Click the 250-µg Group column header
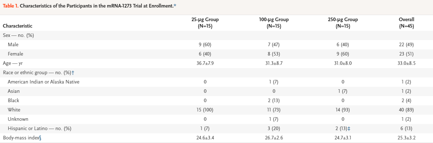The height and width of the screenshot is (143, 433). 343,23
